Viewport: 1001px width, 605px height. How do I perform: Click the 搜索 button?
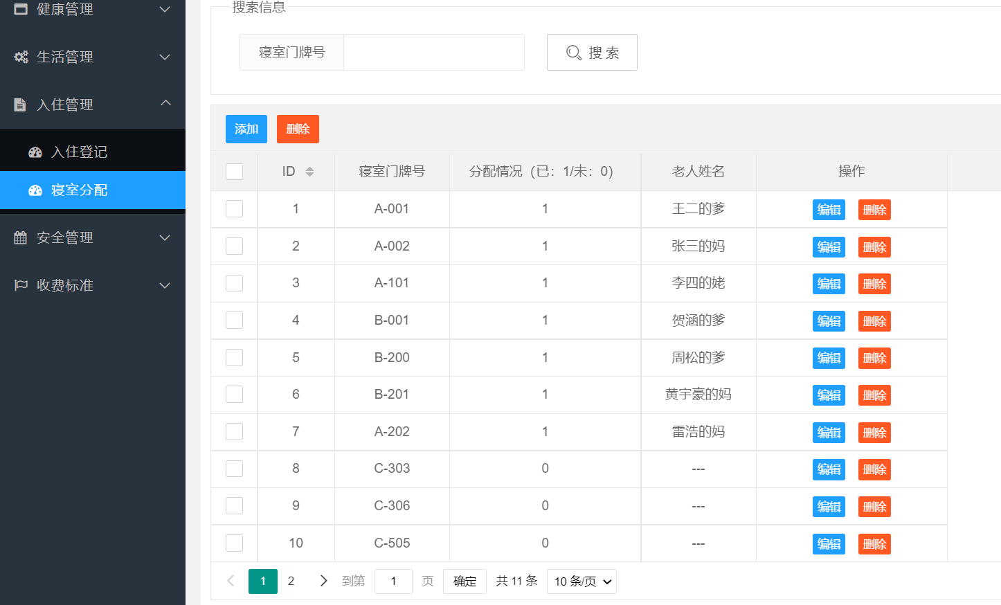point(592,53)
